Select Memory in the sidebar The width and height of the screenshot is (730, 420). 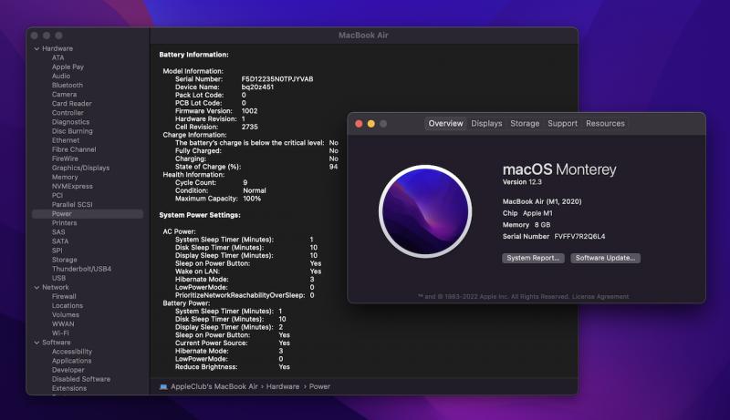click(65, 178)
